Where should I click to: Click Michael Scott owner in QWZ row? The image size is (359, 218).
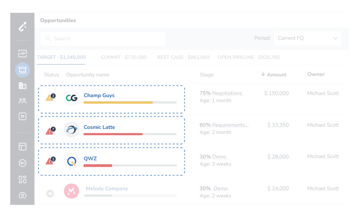point(323,156)
